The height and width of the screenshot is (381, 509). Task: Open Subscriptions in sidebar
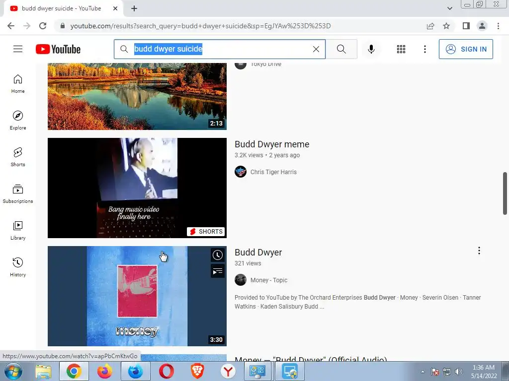(18, 194)
